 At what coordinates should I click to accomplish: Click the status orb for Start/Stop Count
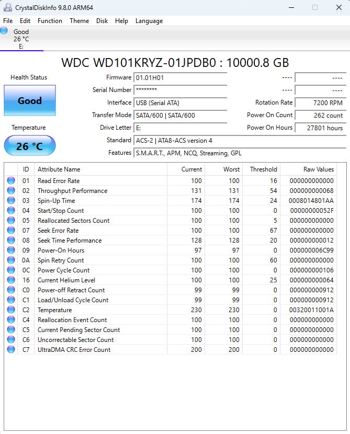(x=11, y=210)
